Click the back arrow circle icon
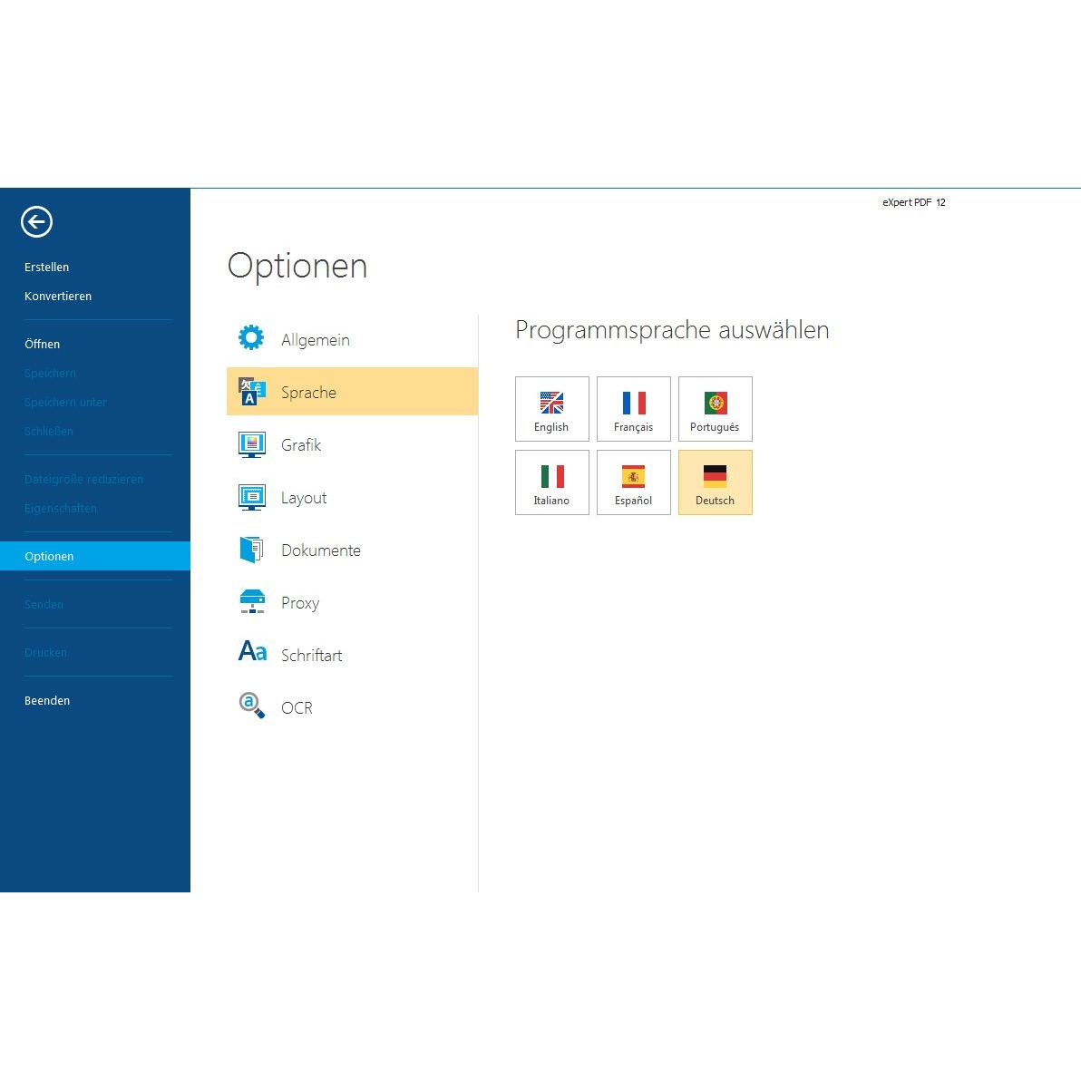Viewport: 1081px width, 1081px height. [37, 221]
